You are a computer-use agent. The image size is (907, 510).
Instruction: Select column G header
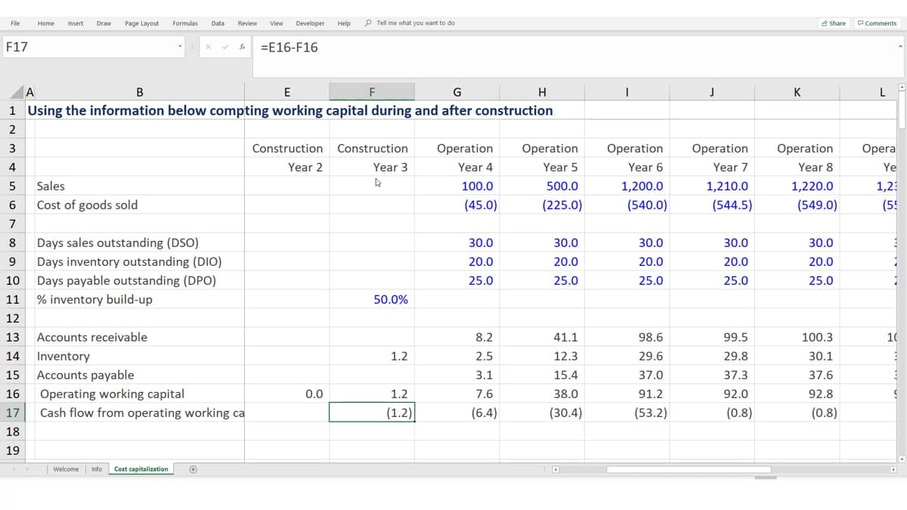tap(457, 92)
